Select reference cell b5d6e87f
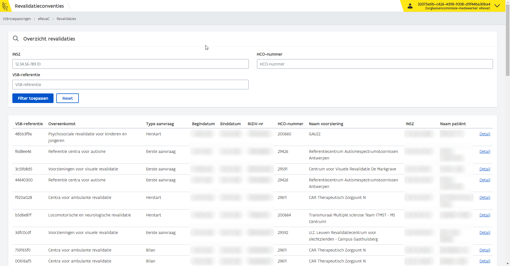The width and height of the screenshot is (510, 266). [23, 215]
